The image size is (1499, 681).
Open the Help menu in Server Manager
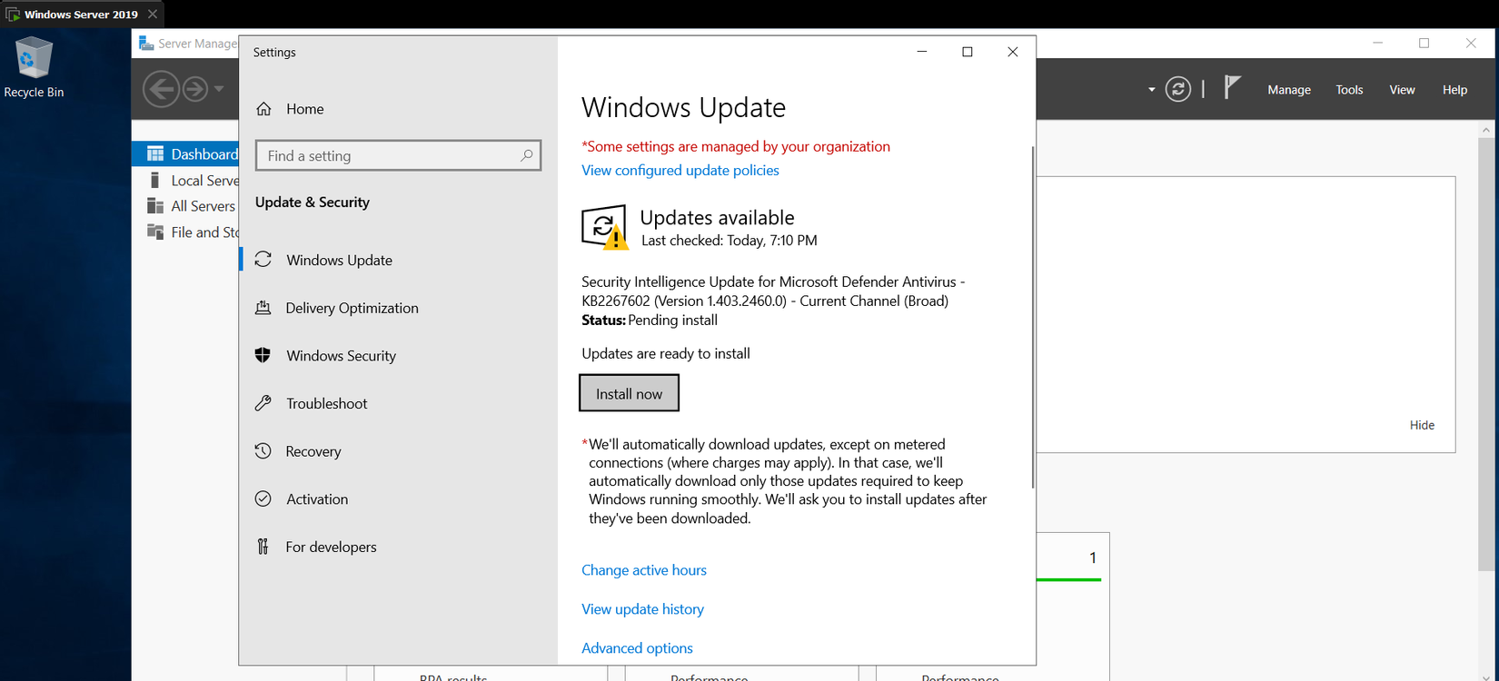click(x=1454, y=90)
